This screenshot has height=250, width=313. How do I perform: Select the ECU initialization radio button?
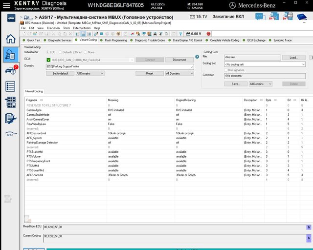[48, 52]
